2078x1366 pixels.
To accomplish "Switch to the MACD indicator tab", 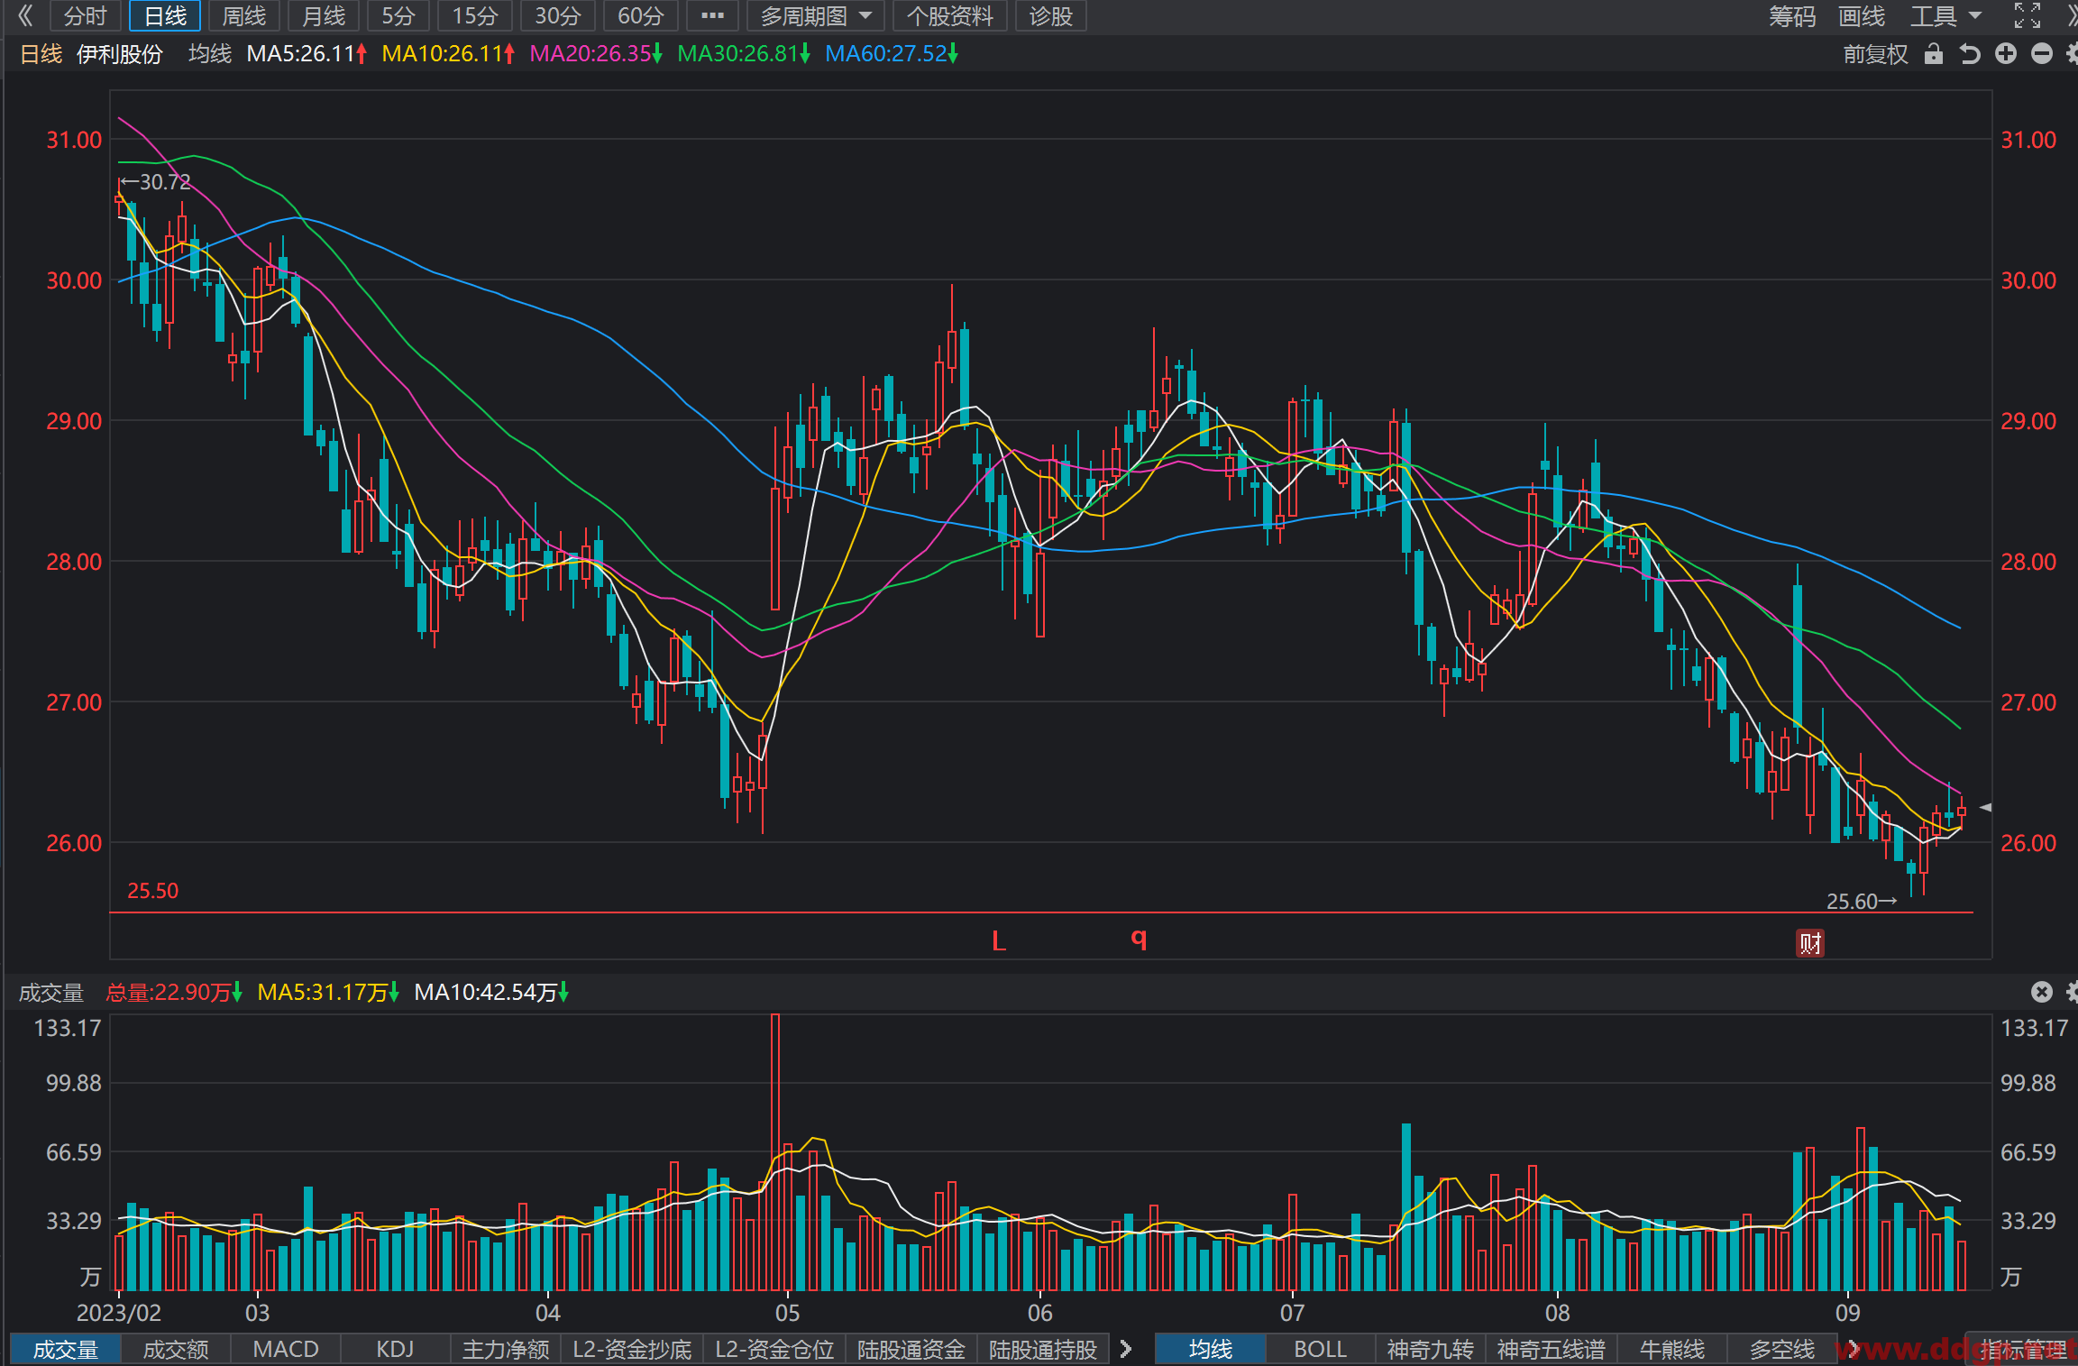I will pyautogui.click(x=286, y=1349).
